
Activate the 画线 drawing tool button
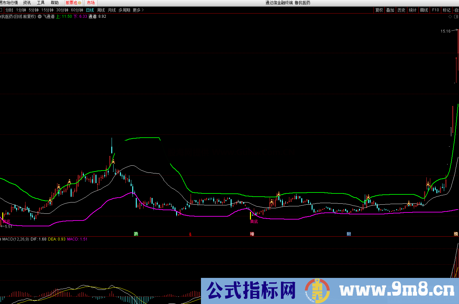(x=424, y=10)
